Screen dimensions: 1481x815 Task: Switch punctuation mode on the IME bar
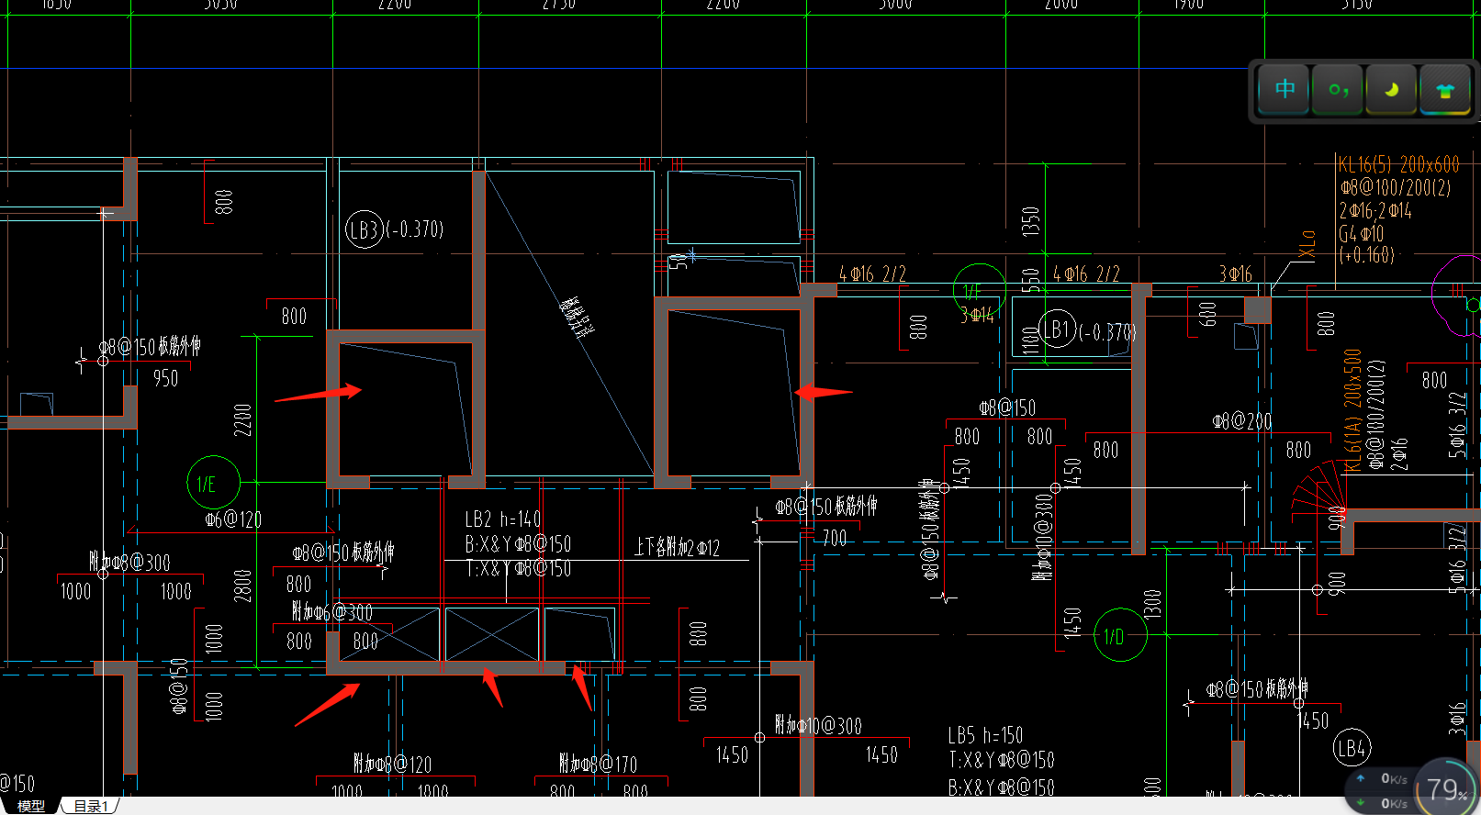click(1338, 89)
